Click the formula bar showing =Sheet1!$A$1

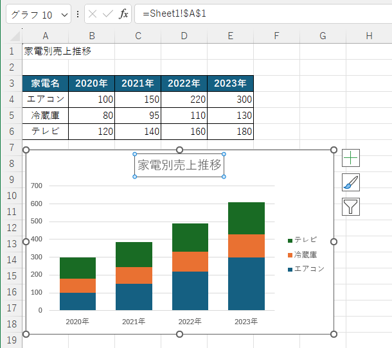[257, 13]
